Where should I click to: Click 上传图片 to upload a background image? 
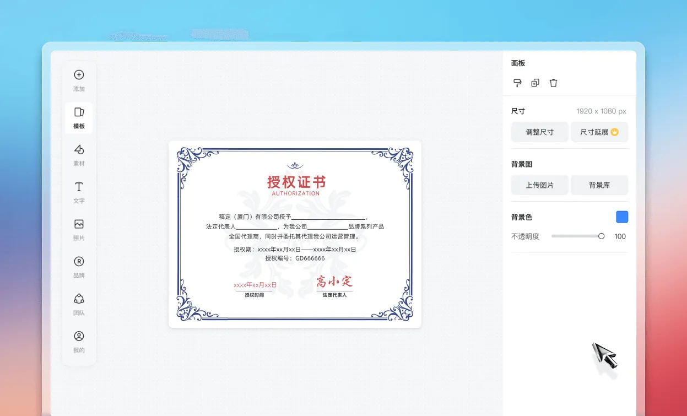539,185
